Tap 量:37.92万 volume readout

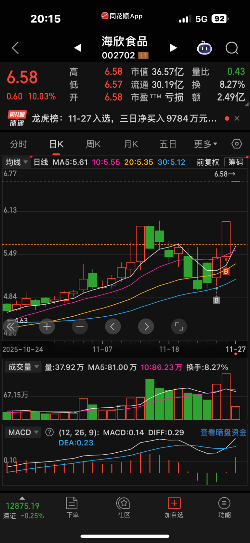pyautogui.click(x=64, y=367)
